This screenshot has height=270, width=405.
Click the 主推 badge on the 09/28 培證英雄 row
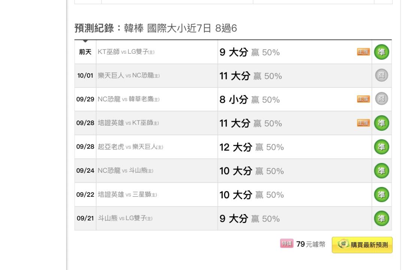363,123
